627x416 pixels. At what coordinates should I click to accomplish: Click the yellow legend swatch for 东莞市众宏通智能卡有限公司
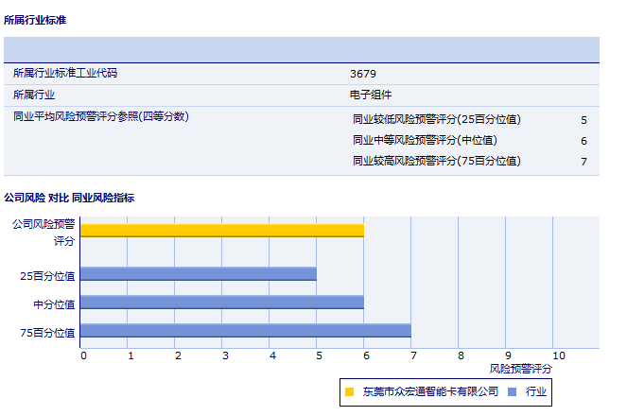349,391
